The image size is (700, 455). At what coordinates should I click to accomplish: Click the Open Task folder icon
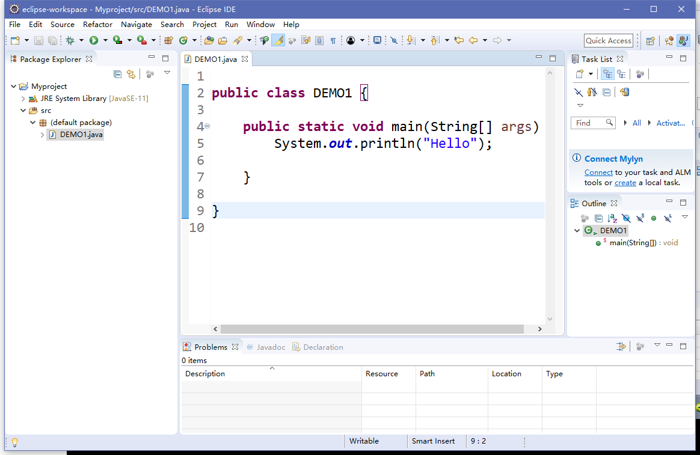click(223, 41)
